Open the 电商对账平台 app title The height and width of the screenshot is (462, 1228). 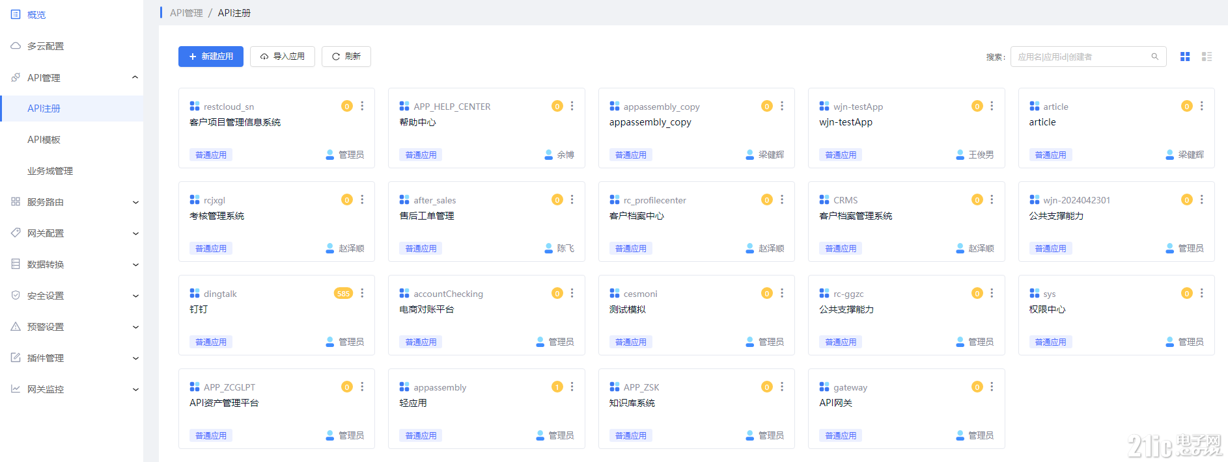(426, 309)
